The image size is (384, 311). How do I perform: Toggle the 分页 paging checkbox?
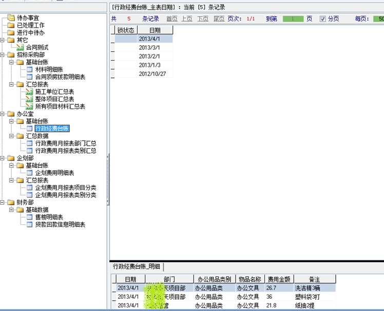coord(322,19)
